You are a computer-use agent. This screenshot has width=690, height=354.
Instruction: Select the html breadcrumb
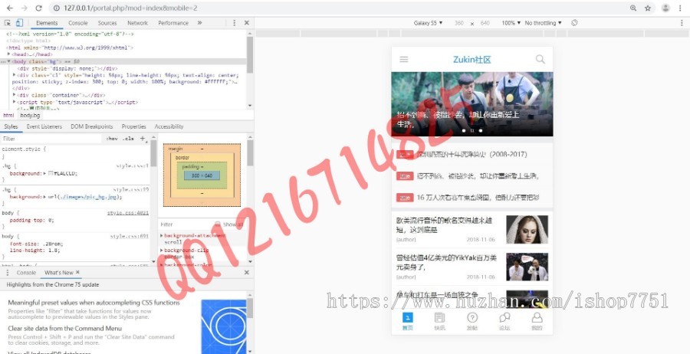(8, 115)
